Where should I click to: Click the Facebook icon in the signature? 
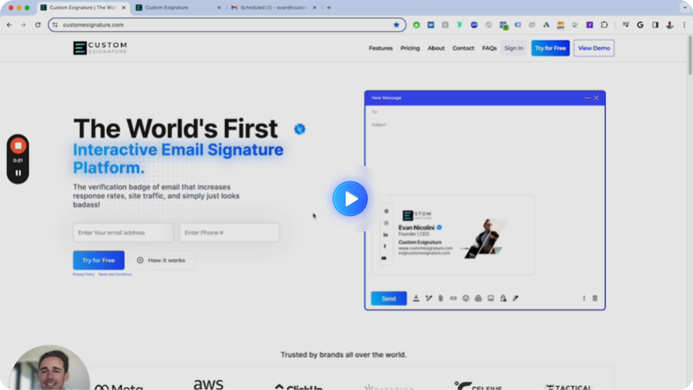click(x=385, y=246)
